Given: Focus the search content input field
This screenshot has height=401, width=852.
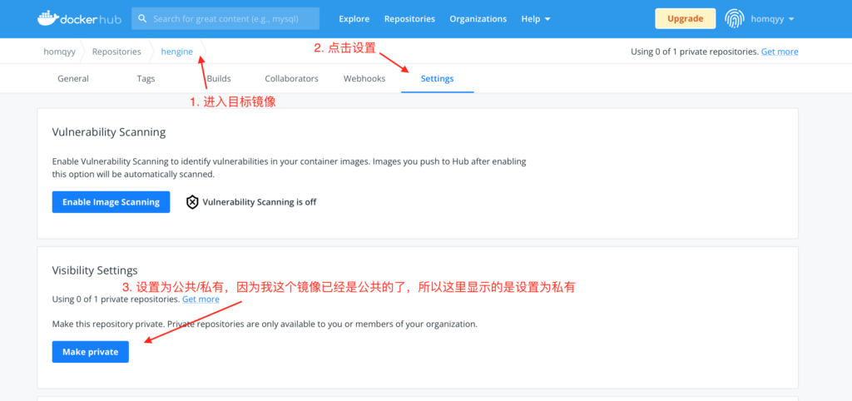Looking at the screenshot, I should click(x=233, y=19).
